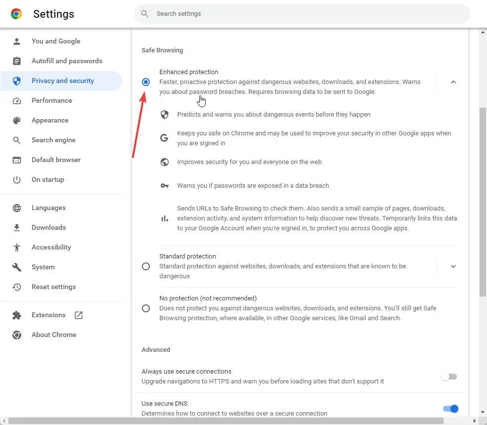Open You and Google settings
The height and width of the screenshot is (425, 487).
61,42
